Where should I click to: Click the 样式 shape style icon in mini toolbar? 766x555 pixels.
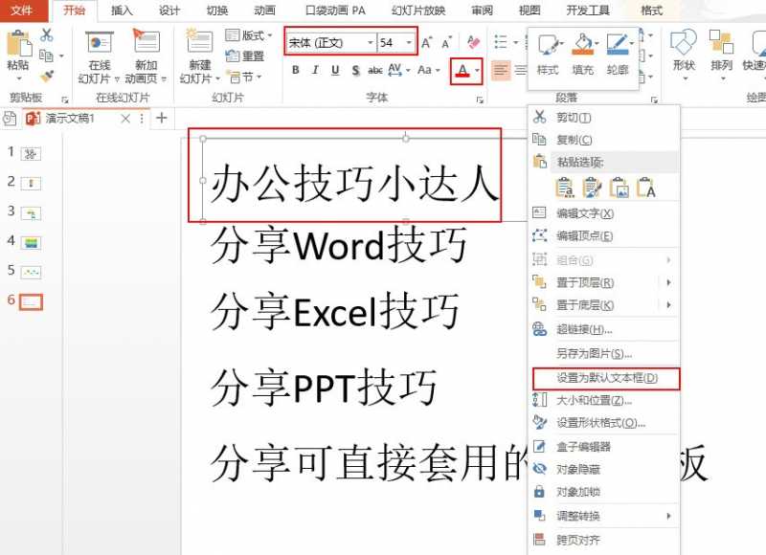(549, 55)
